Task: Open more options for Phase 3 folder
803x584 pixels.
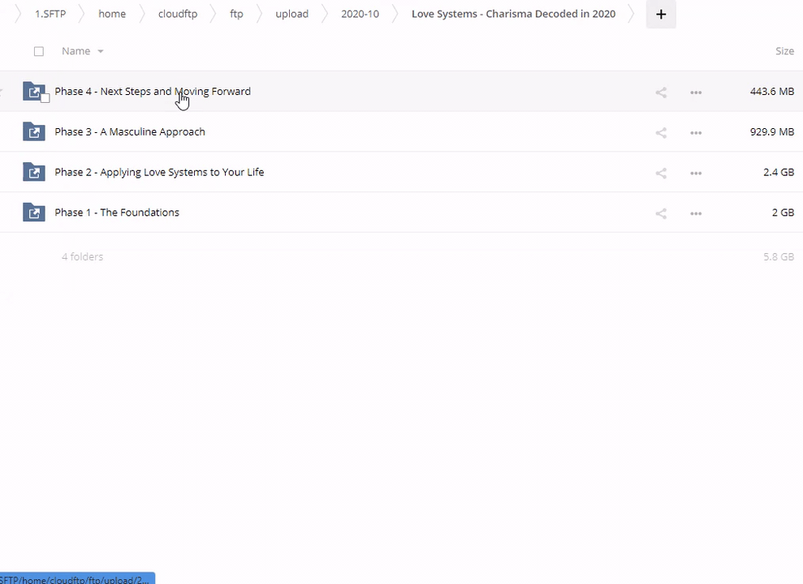Action: click(x=696, y=132)
